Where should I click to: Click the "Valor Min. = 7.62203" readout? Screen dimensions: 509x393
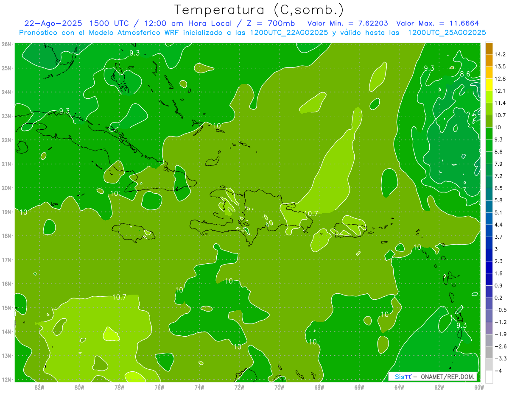pyautogui.click(x=349, y=23)
